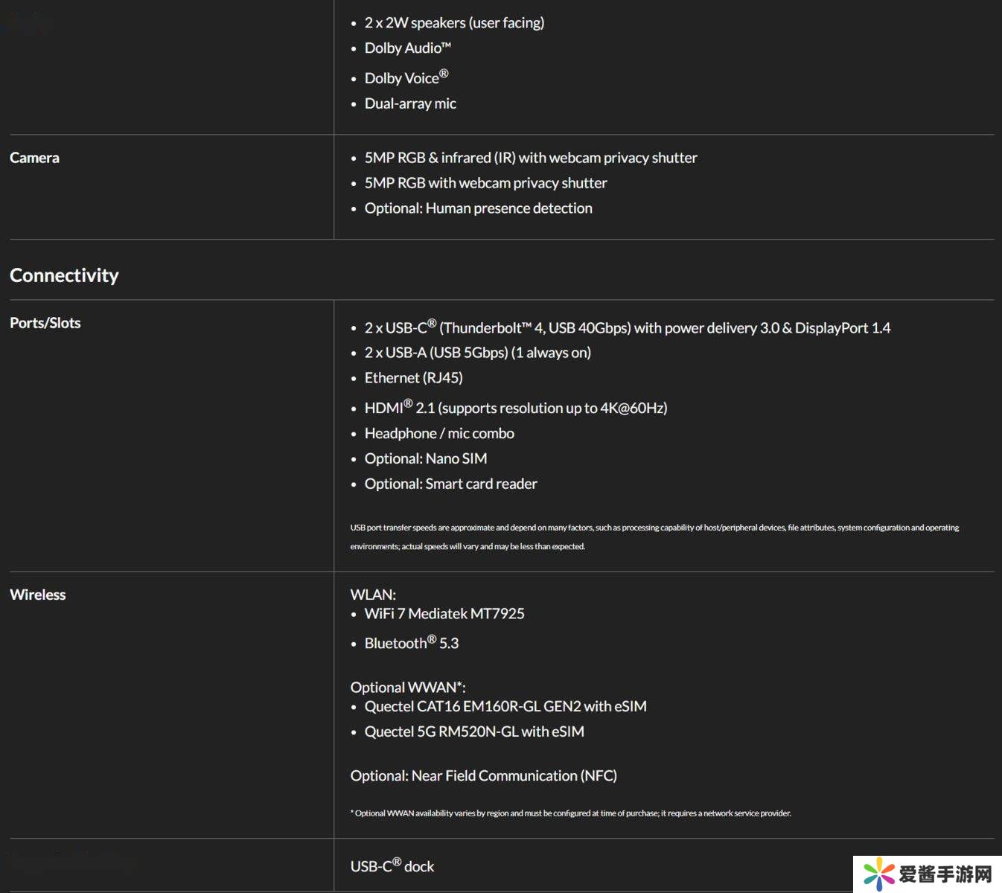Click the WiFi 7 Mediatek MT7925 entry
Screen dimensions: 1002x893
coord(444,613)
